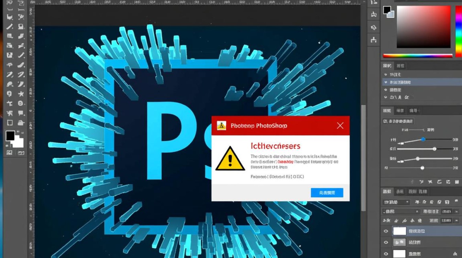The width and height of the screenshot is (462, 258).
Task: Switch to the second tab above the list panel
Action: [x=400, y=66]
